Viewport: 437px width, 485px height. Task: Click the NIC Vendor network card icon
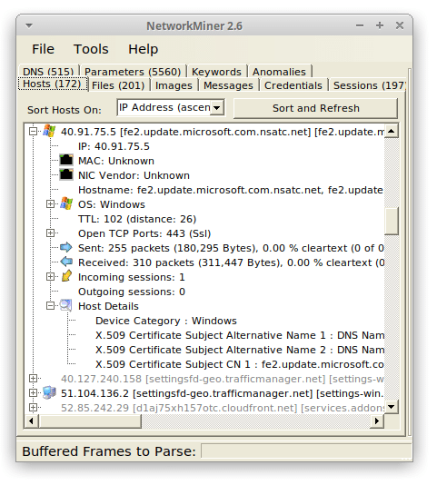(x=66, y=174)
